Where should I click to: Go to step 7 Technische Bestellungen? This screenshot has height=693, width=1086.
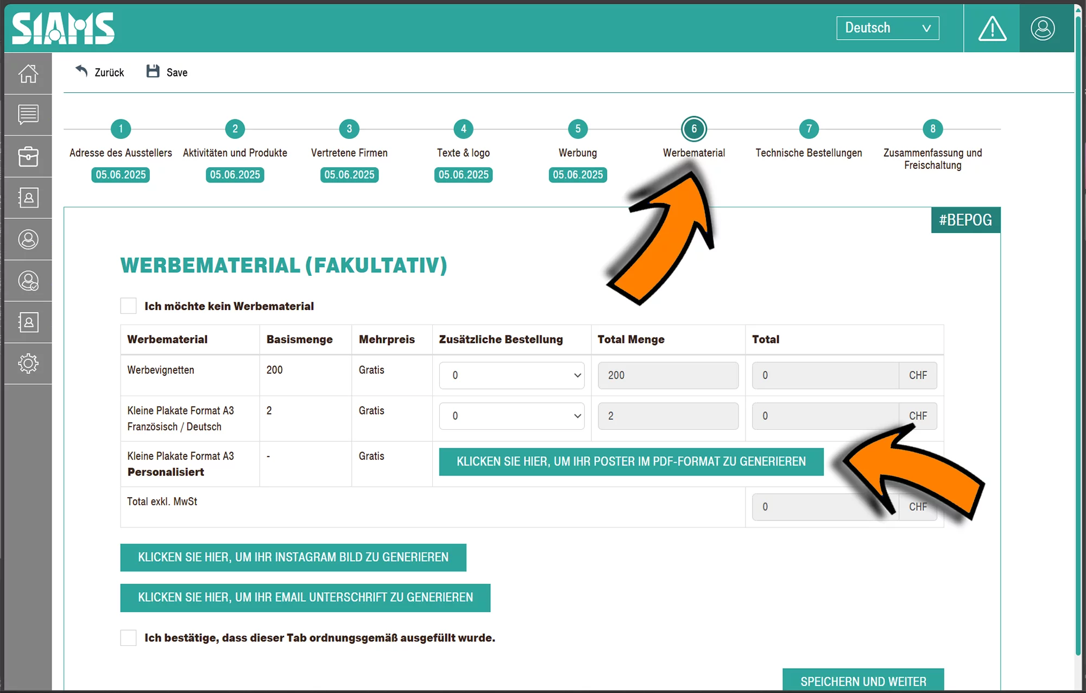click(x=809, y=129)
